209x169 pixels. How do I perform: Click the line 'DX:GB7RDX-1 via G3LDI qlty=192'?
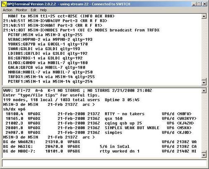tap(45, 58)
